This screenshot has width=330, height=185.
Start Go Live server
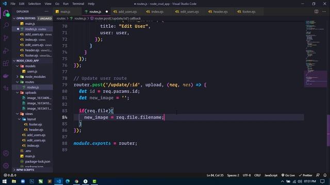click(288, 175)
